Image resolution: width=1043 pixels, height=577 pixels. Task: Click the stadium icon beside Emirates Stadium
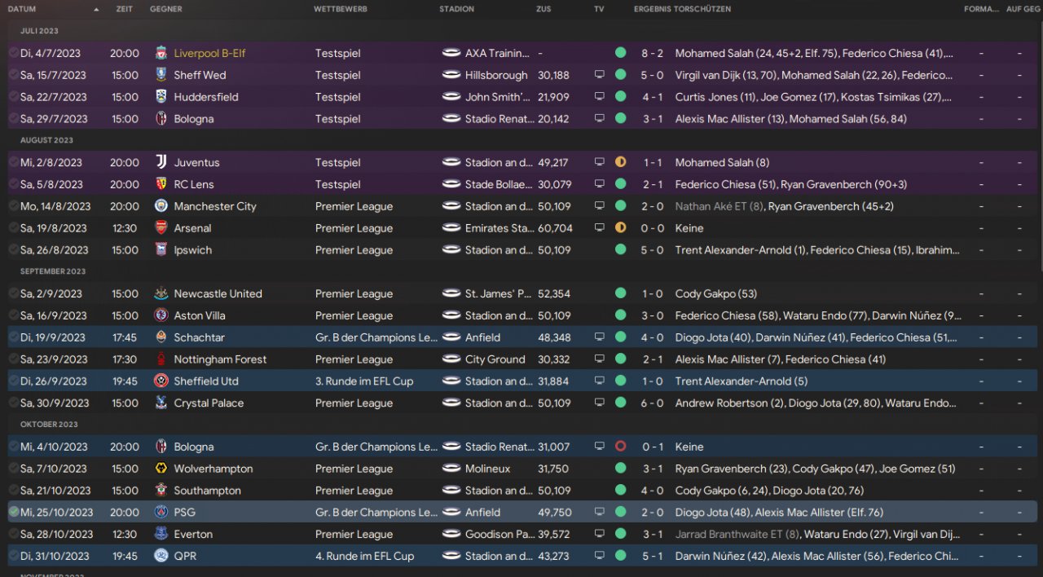click(x=451, y=228)
